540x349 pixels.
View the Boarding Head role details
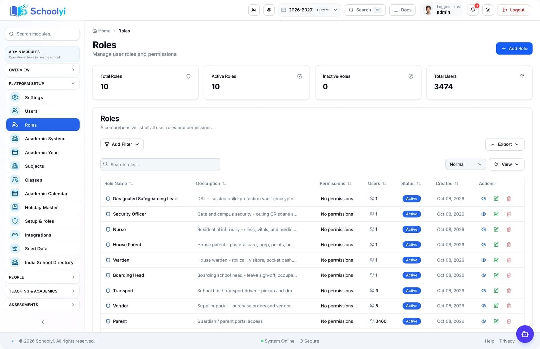484,275
